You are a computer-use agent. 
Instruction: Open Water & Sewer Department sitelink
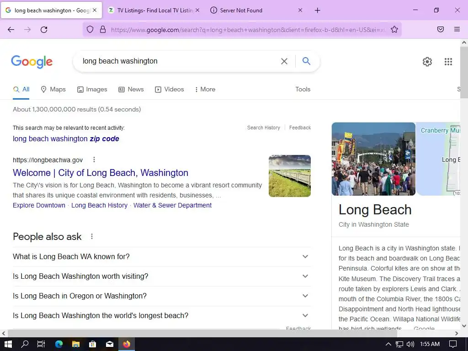point(172,205)
